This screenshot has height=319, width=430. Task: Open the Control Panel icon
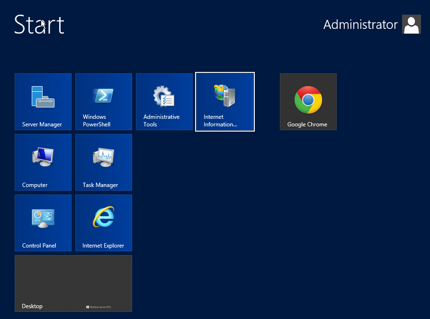(x=43, y=217)
